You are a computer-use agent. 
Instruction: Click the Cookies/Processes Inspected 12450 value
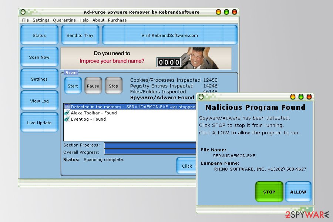pyautogui.click(x=210, y=80)
